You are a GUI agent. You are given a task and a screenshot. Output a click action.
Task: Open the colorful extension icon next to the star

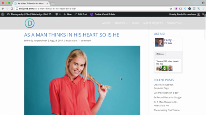click(176, 9)
